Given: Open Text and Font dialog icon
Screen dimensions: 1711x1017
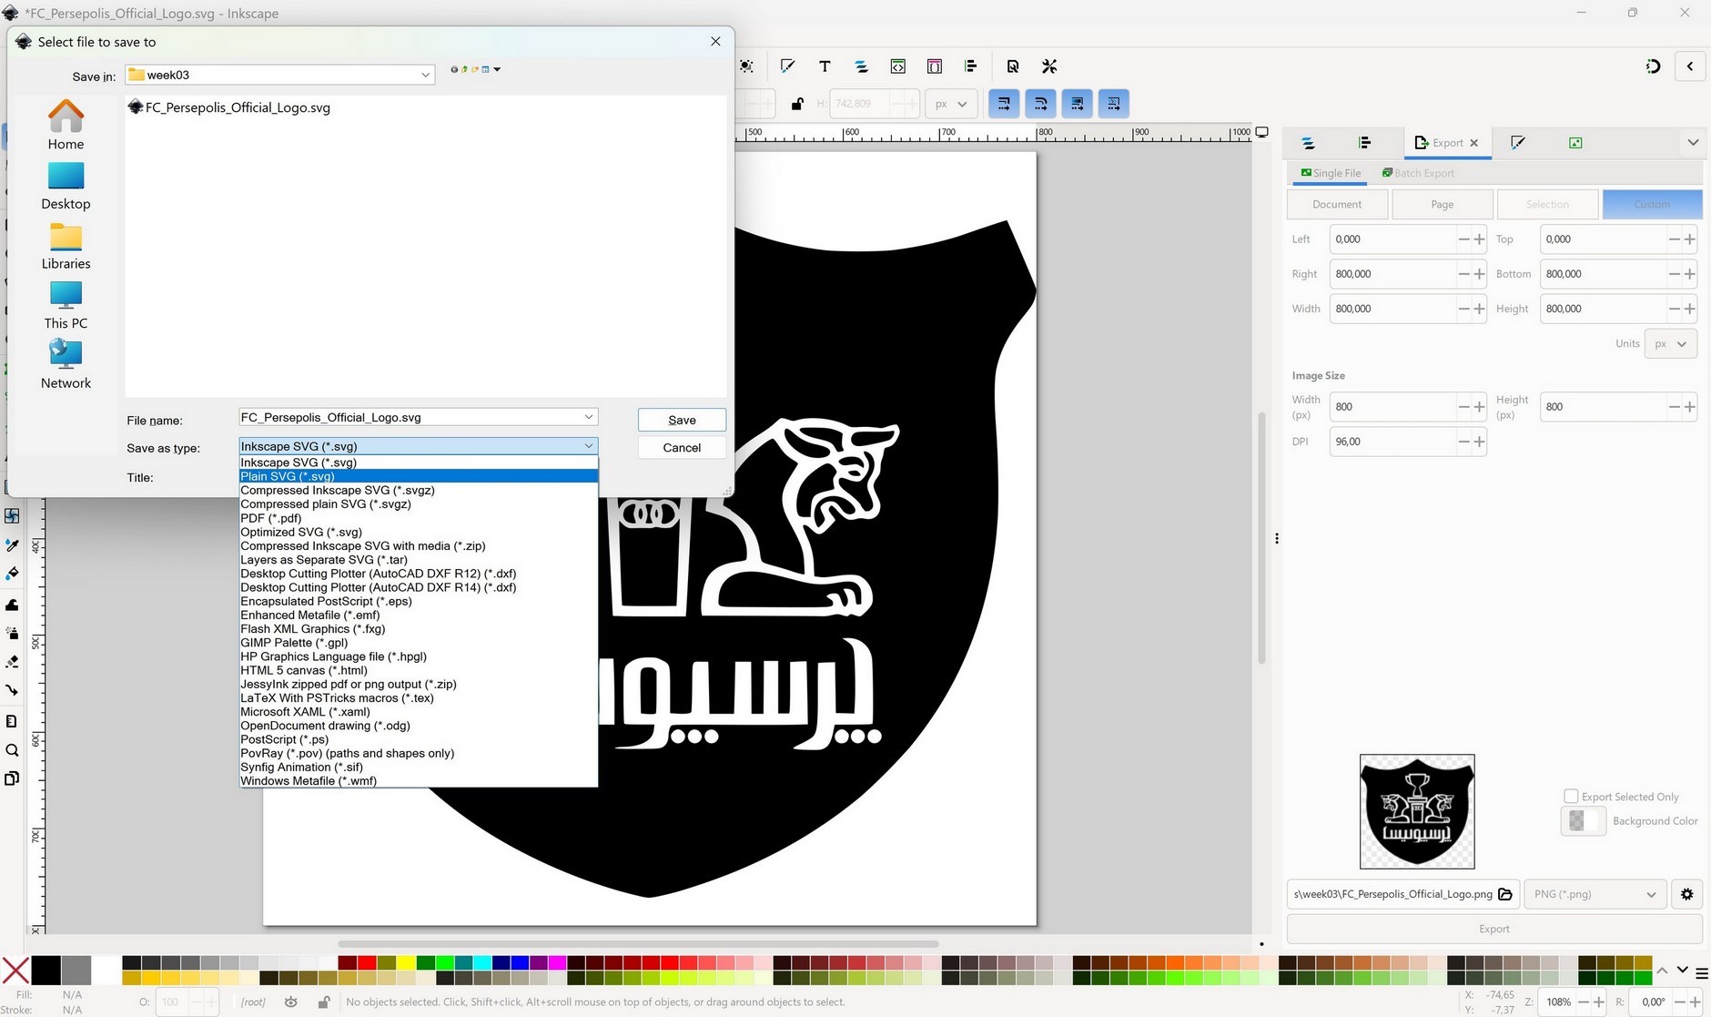Looking at the screenshot, I should [x=825, y=66].
